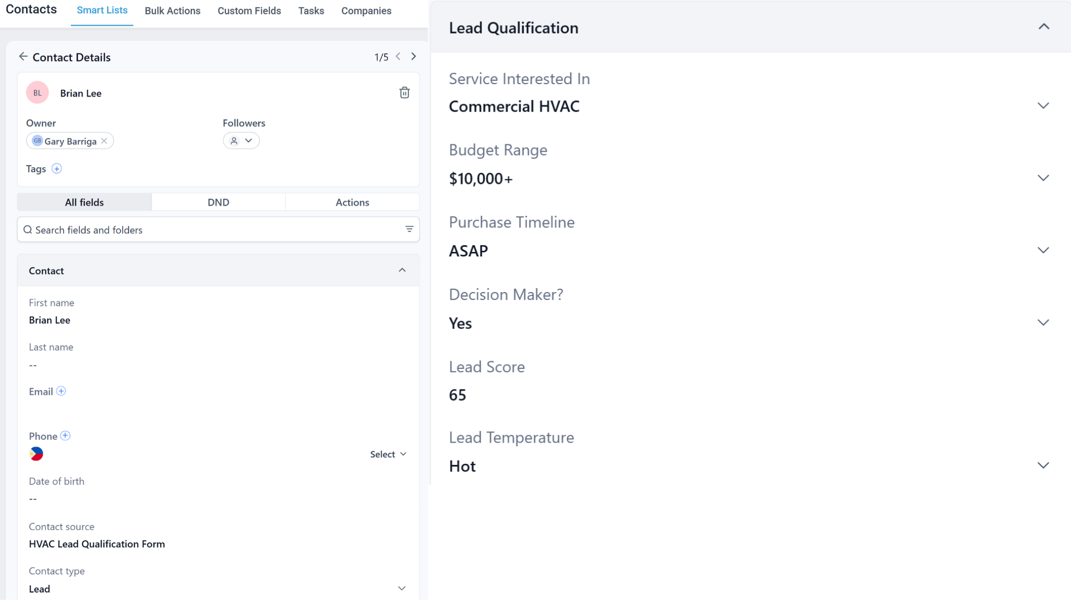This screenshot has width=1071, height=602.
Task: Delete contact using the trash icon
Action: tap(404, 93)
